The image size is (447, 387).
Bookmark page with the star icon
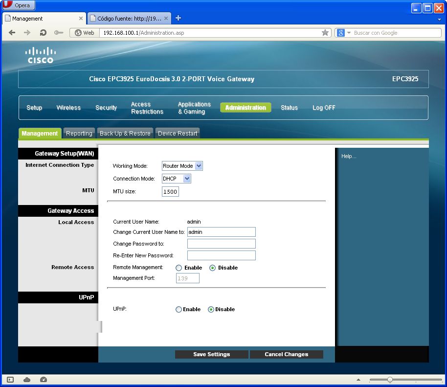tap(325, 33)
